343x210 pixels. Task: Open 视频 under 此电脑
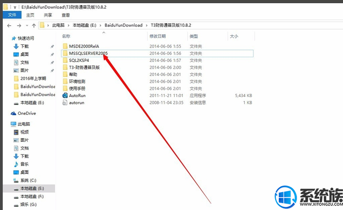25,132
